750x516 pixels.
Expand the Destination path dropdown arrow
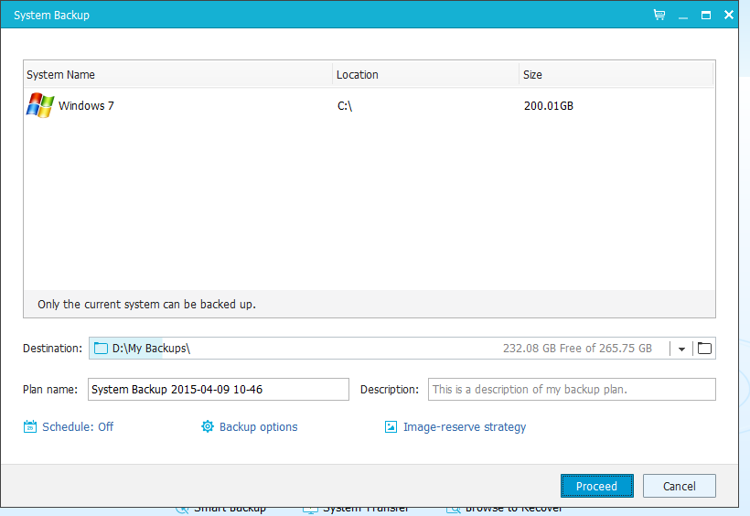pos(681,349)
